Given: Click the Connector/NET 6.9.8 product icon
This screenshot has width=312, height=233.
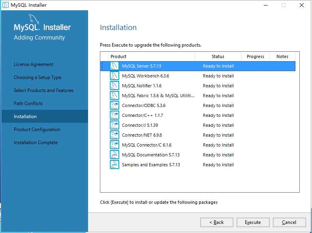Looking at the screenshot, I should (x=115, y=135).
